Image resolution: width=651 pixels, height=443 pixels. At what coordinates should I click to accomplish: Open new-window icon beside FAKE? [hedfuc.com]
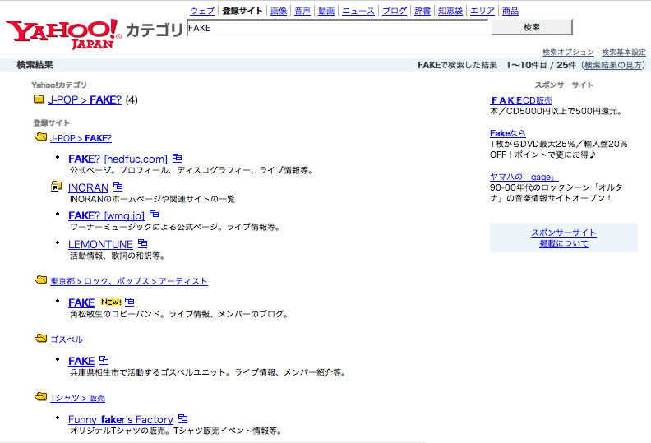click(x=178, y=158)
